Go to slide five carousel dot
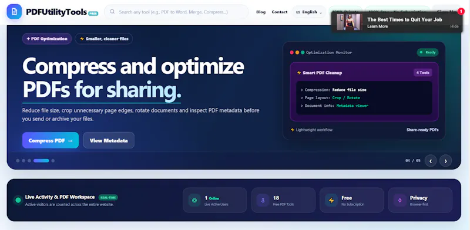 tap(53, 161)
